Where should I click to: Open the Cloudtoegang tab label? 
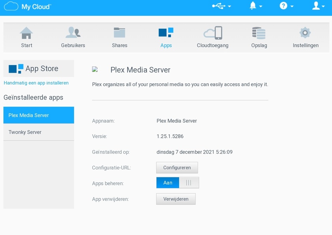point(212,45)
